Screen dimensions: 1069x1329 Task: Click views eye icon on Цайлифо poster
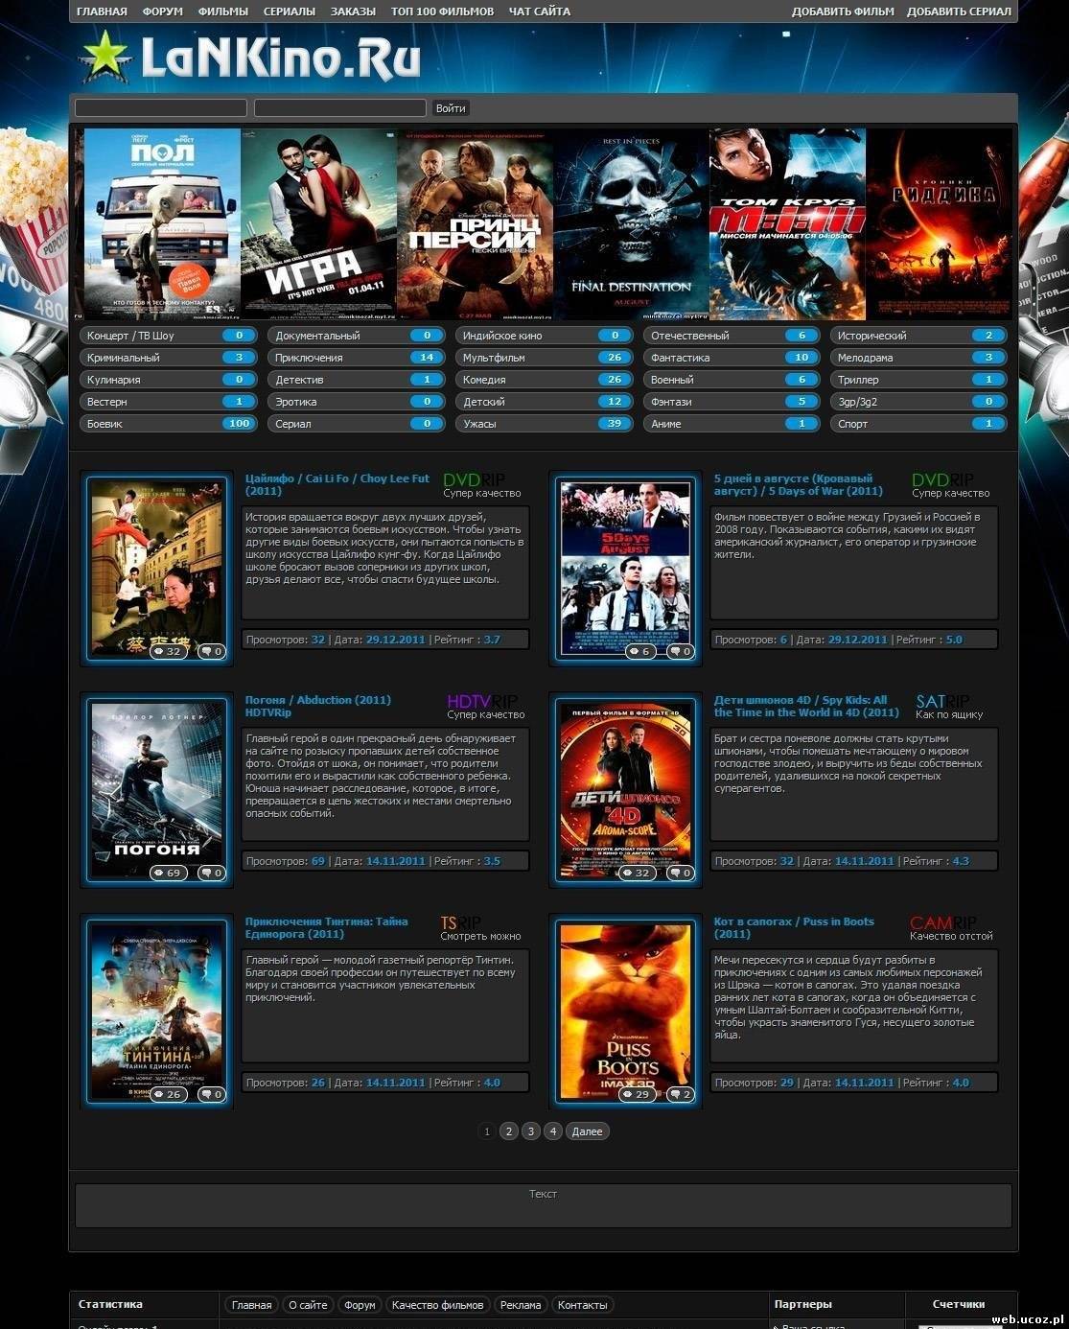[159, 652]
